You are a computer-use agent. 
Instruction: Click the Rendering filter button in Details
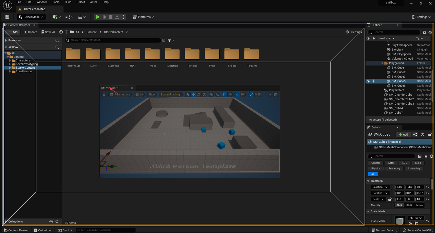394,169
